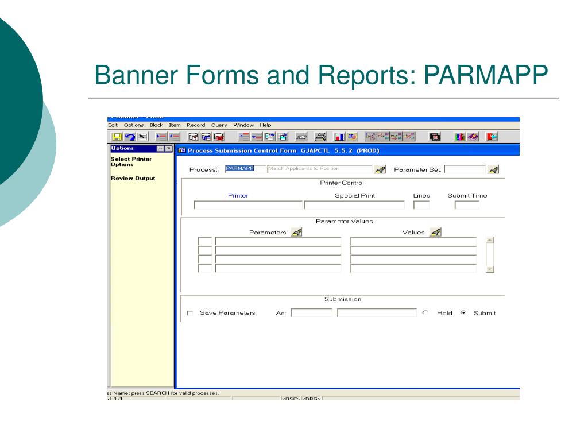Image resolution: width=588 pixels, height=441 pixels.
Task: Click the Values search icon
Action: coord(435,232)
